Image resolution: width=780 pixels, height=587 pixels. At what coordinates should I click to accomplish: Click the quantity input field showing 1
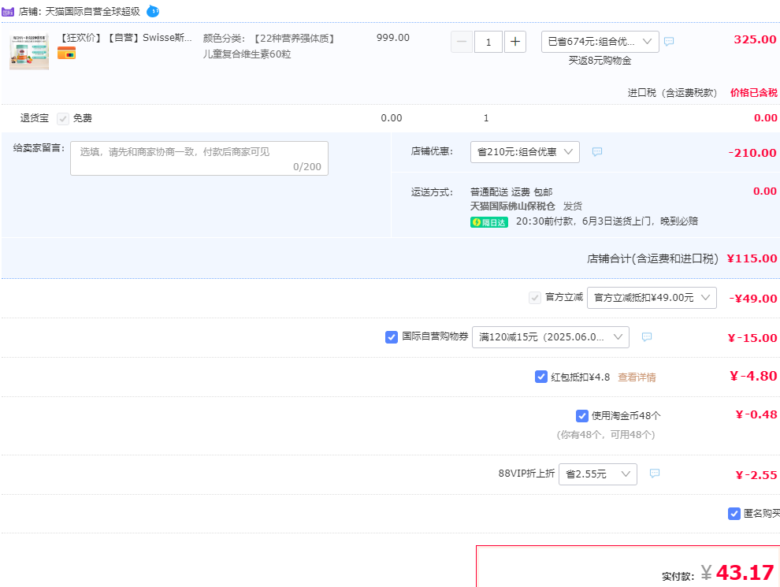(488, 42)
